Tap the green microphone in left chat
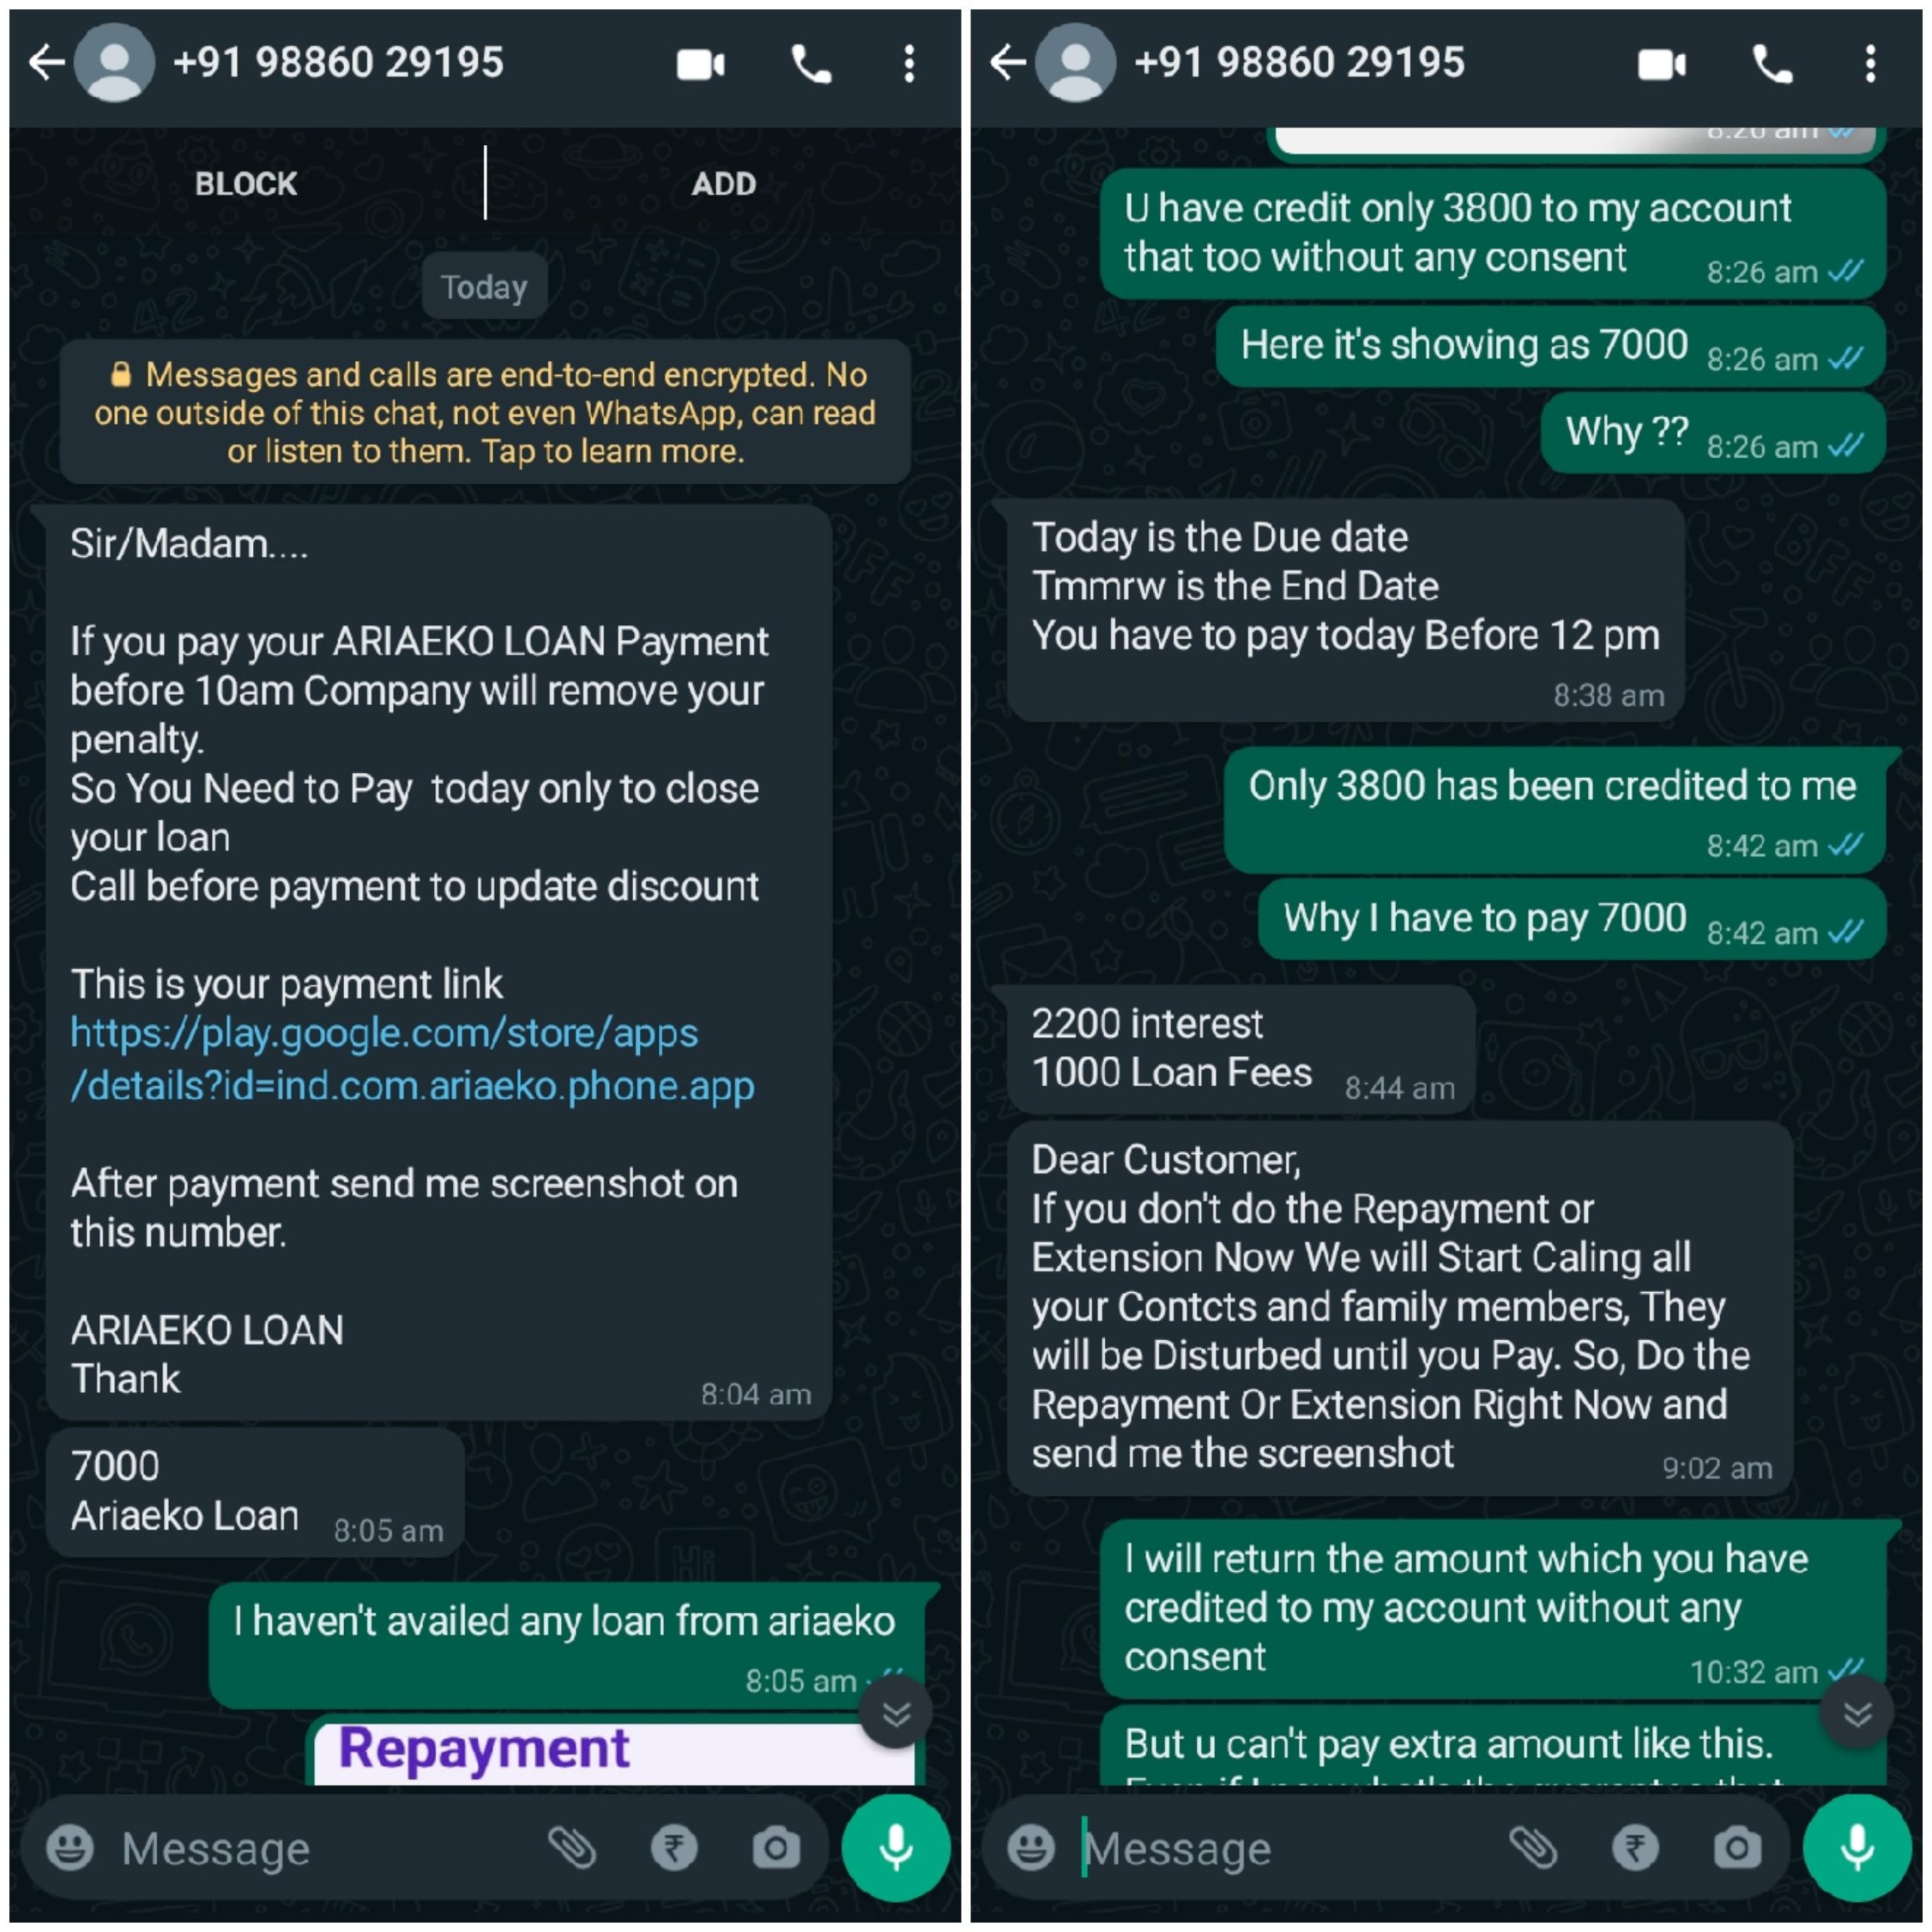Viewport: 1932px width, 1932px height. point(896,1847)
